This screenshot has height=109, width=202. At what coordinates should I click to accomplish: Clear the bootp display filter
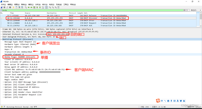[184, 10]
